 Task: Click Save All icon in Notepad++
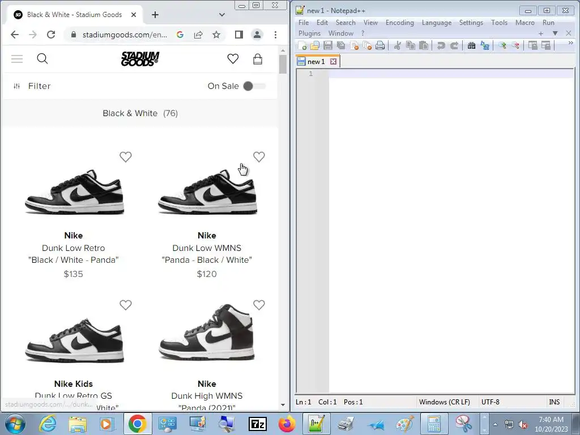click(340, 45)
